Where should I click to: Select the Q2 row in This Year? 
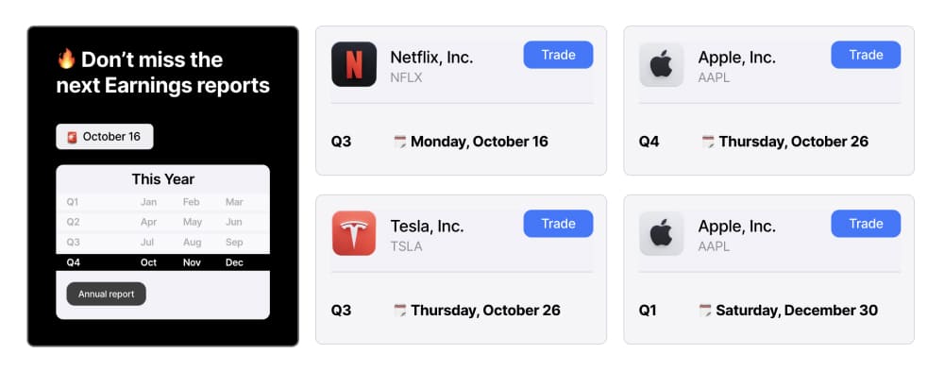162,222
